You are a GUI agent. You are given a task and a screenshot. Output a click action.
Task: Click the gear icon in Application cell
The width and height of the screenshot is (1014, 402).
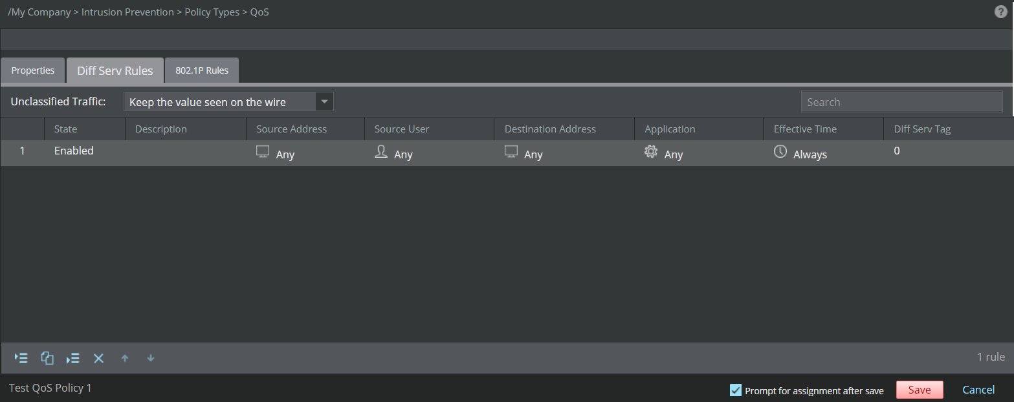pos(651,152)
